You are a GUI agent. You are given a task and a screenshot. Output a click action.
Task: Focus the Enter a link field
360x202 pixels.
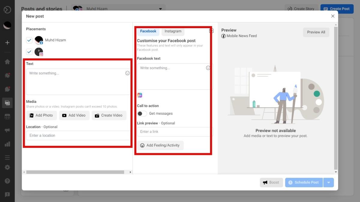tap(175, 132)
